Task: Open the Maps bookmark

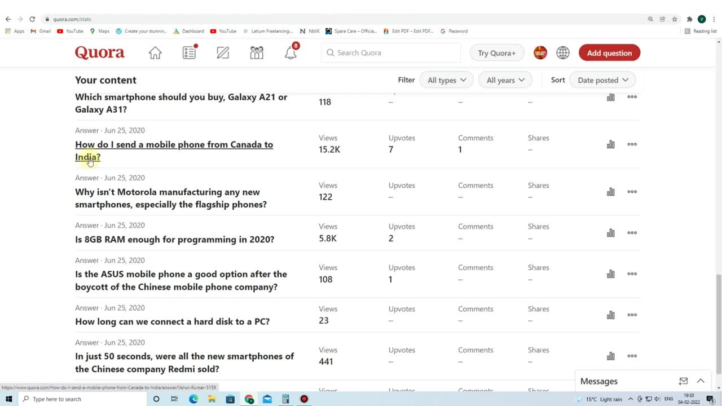Action: [x=100, y=31]
